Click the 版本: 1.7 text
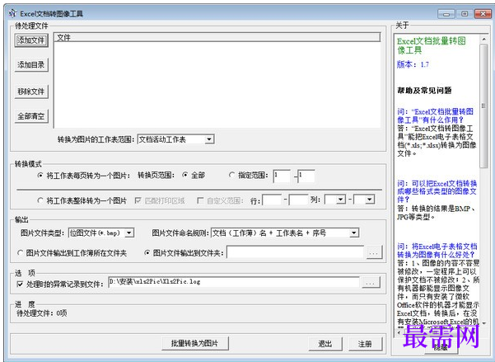The image size is (495, 362). click(x=413, y=64)
